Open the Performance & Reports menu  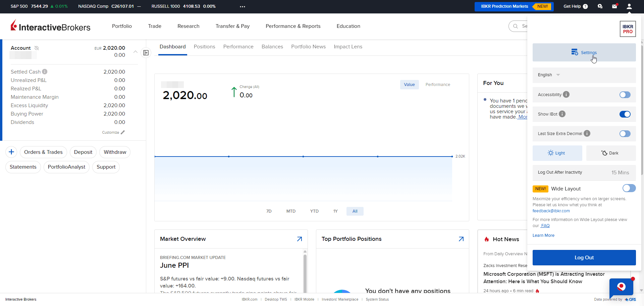(293, 26)
